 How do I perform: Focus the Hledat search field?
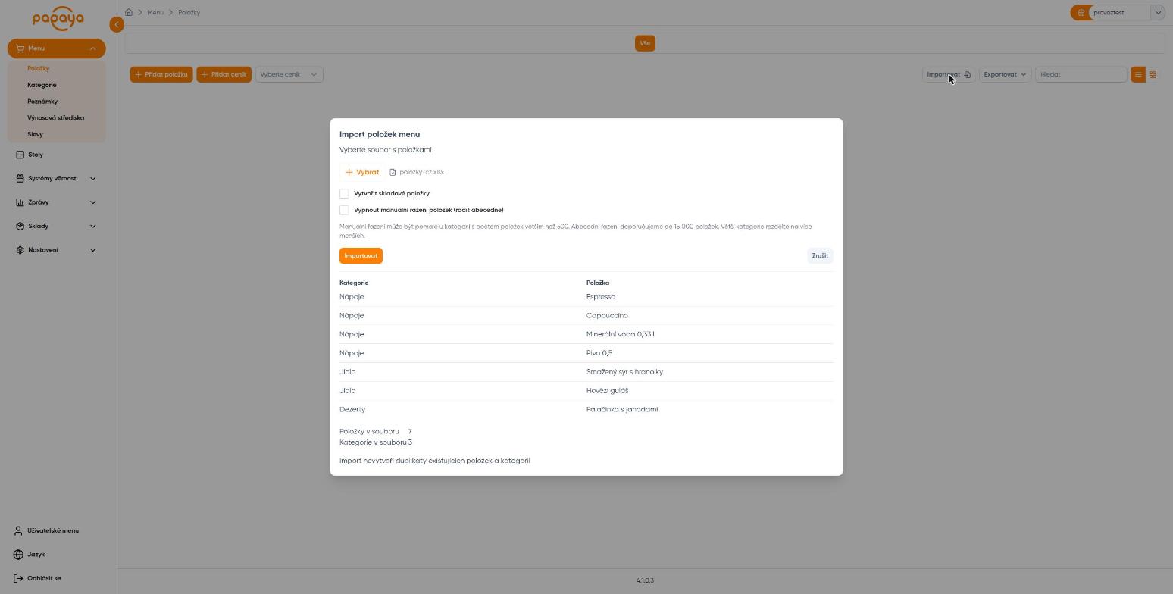coord(1081,74)
